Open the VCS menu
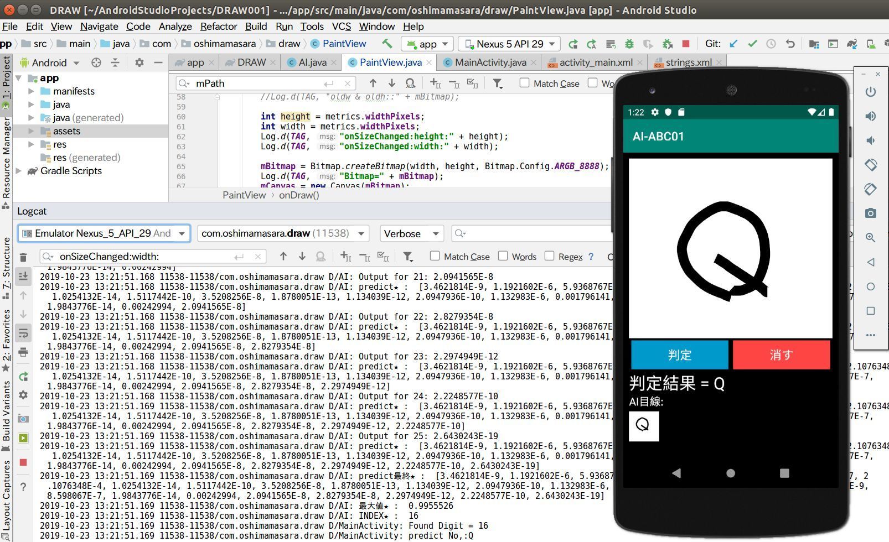Screen dimensions: 889x542 pyautogui.click(x=341, y=26)
